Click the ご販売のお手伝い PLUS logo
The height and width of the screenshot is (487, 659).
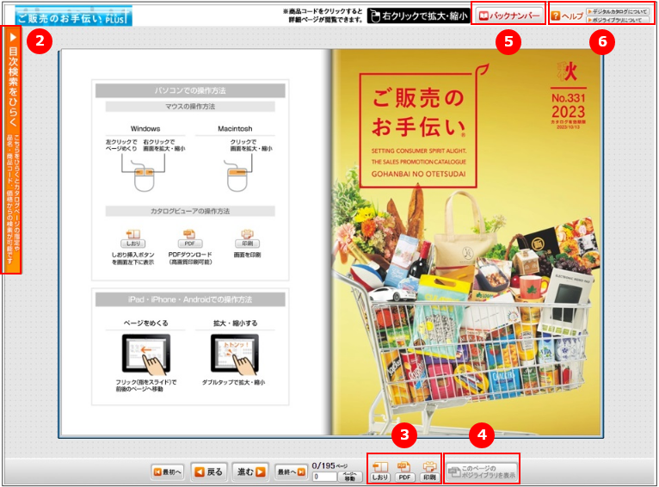[73, 16]
